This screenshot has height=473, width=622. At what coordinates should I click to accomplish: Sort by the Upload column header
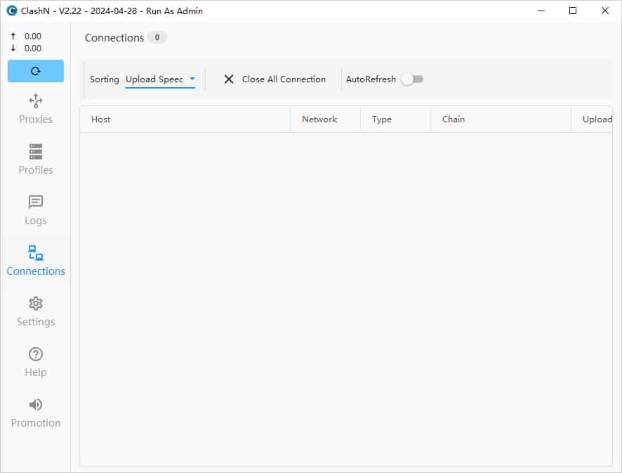pyautogui.click(x=593, y=119)
